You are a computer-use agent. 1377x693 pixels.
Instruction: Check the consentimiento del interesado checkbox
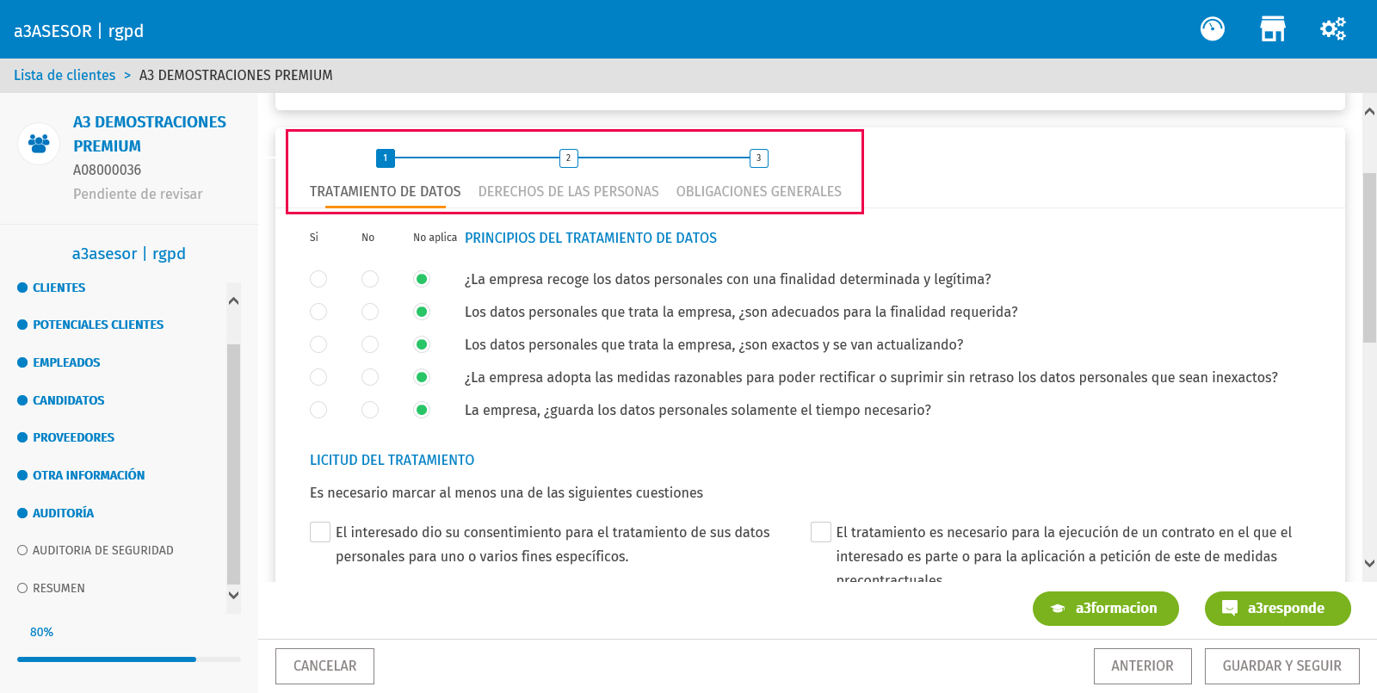tap(320, 532)
